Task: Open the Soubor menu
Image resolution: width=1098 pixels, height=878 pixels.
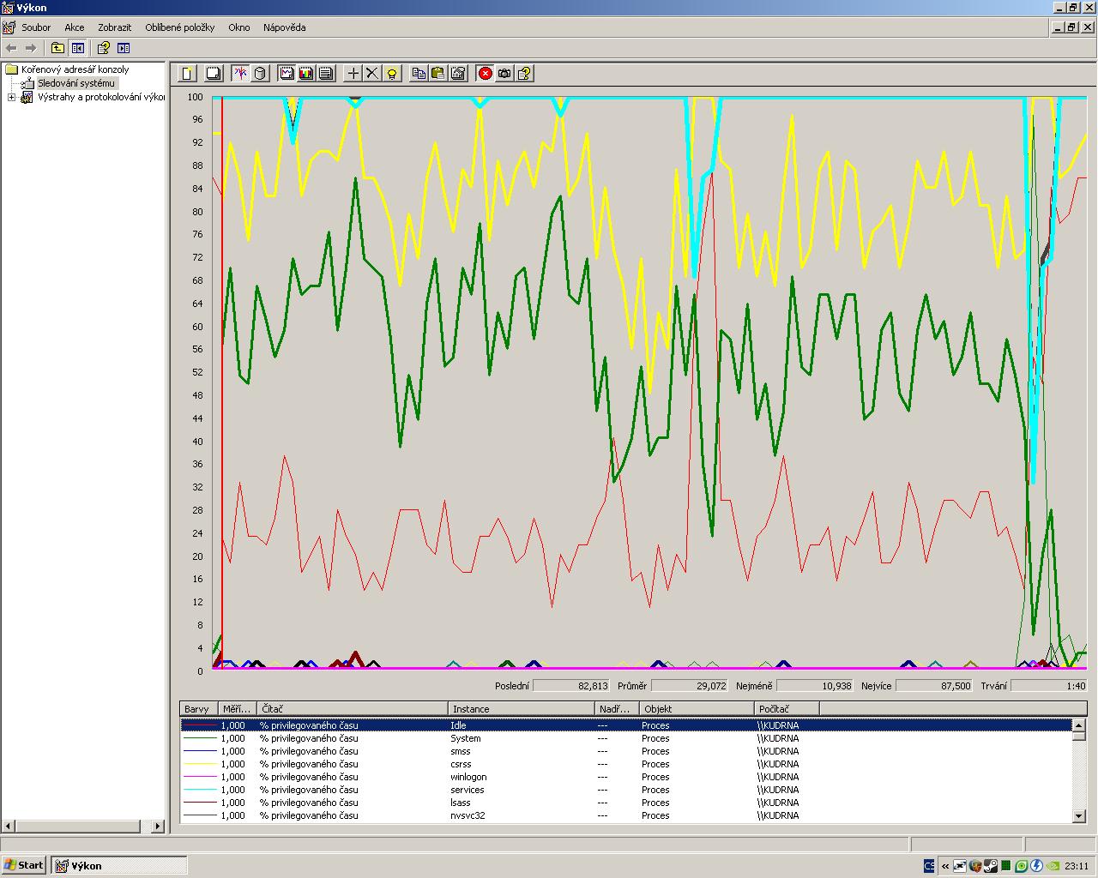Action: (36, 27)
